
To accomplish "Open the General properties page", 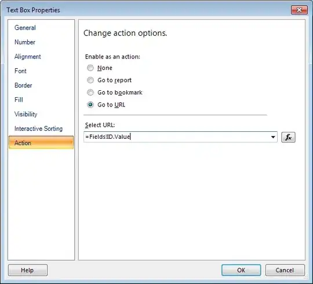I will point(25,28).
